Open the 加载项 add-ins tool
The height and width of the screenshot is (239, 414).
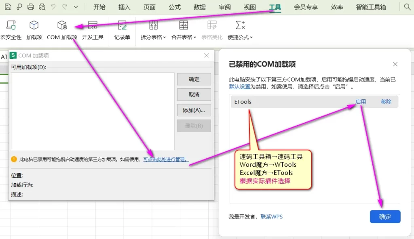point(34,30)
